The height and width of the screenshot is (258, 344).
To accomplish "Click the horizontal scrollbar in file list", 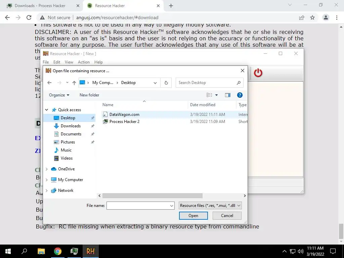I will pos(152,196).
